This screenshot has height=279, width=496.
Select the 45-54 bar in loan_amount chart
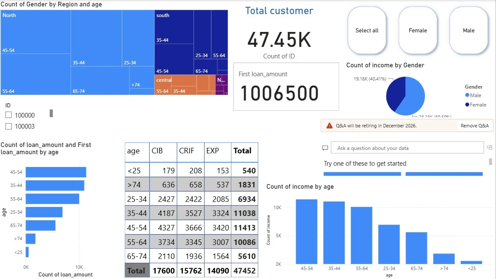pyautogui.click(x=56, y=172)
